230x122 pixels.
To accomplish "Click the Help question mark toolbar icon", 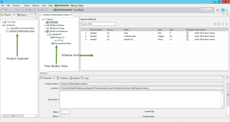I will tap(46, 10).
